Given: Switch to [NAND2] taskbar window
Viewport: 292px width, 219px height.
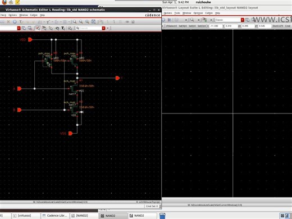Looking at the screenshot, I should click(x=84, y=216).
